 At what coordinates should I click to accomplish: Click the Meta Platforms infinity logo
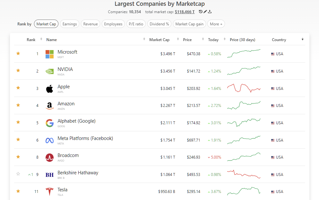point(49,140)
